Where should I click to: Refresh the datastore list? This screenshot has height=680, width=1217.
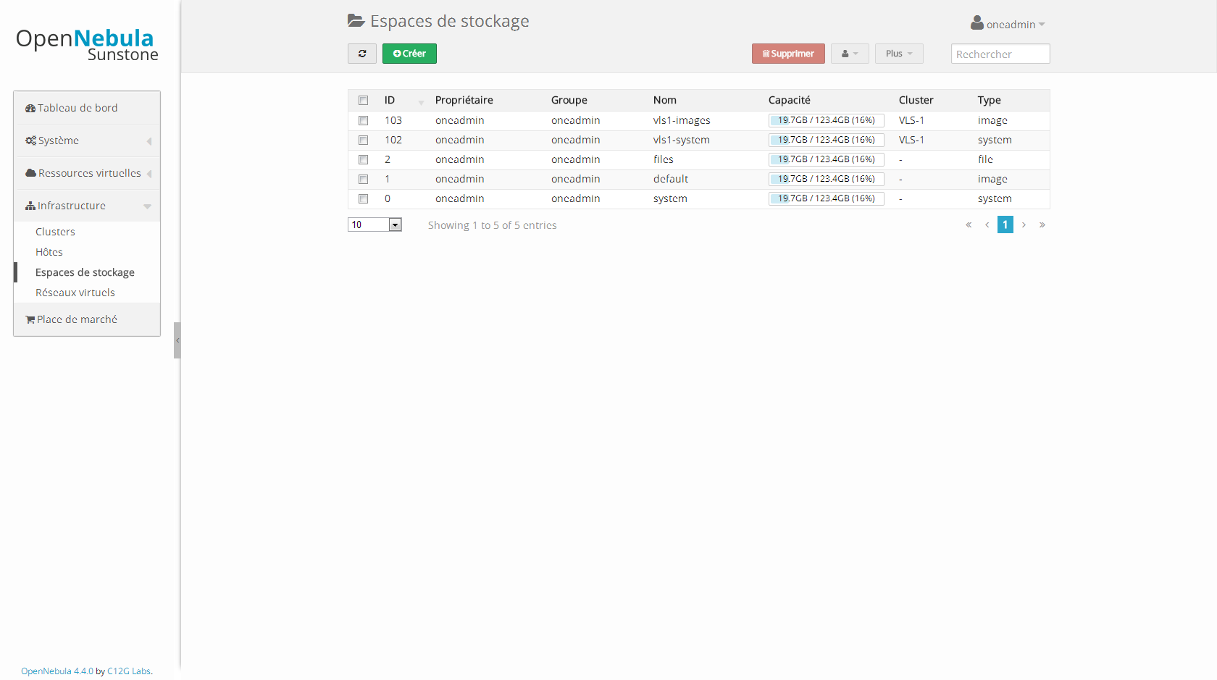click(x=362, y=54)
